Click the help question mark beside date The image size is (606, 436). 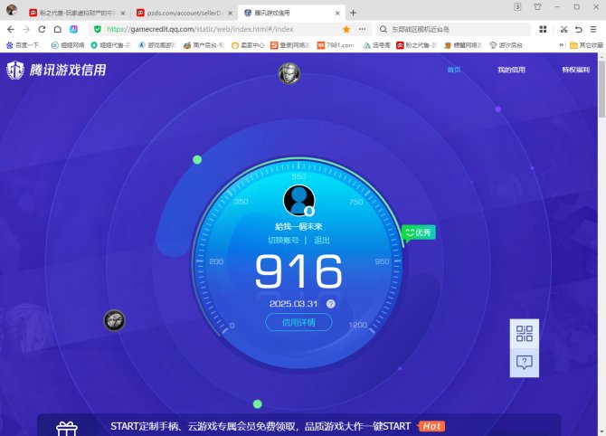(331, 304)
